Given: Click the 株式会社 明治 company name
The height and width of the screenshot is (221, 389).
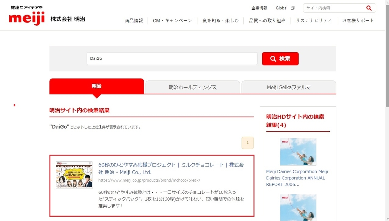Looking at the screenshot, I should pos(68,19).
